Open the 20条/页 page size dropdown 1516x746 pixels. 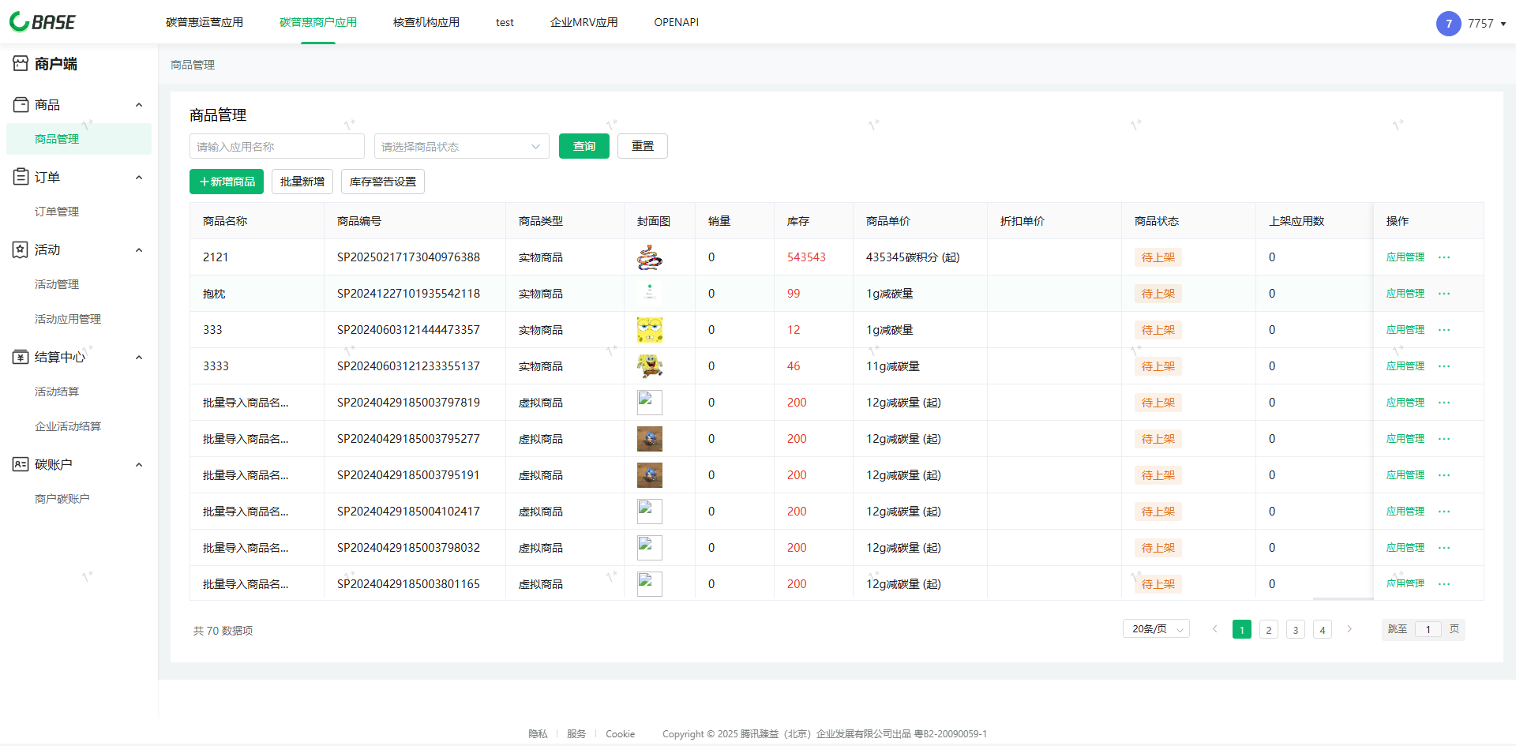[1156, 629]
